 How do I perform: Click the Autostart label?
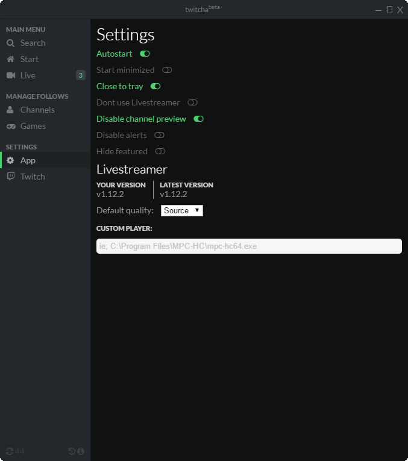coord(115,54)
